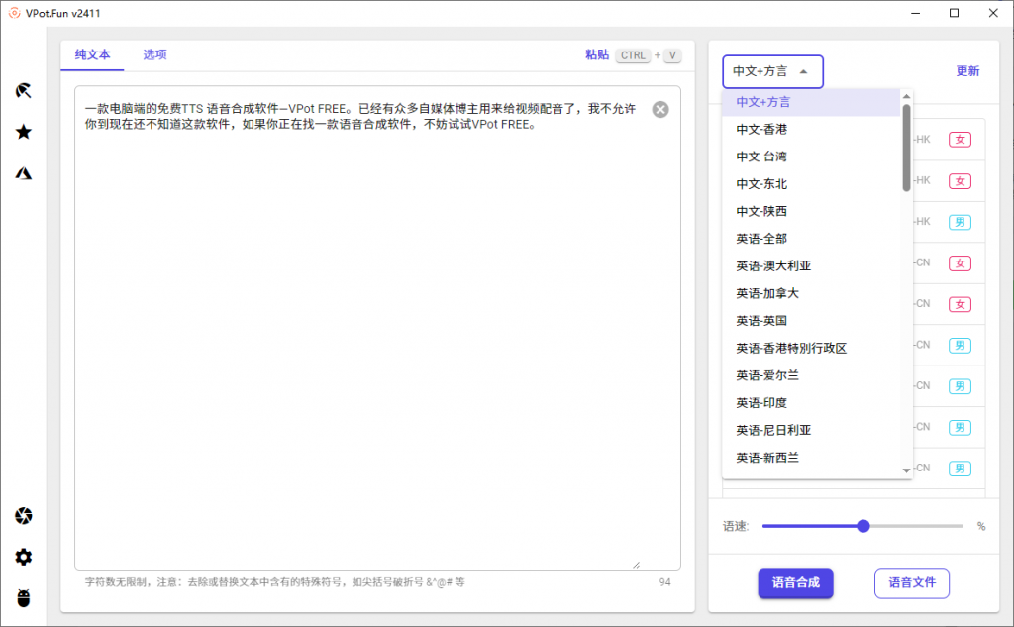Screen dimensions: 1014x627
Task: Click the mountain icon in left sidebar
Action: coord(23,171)
